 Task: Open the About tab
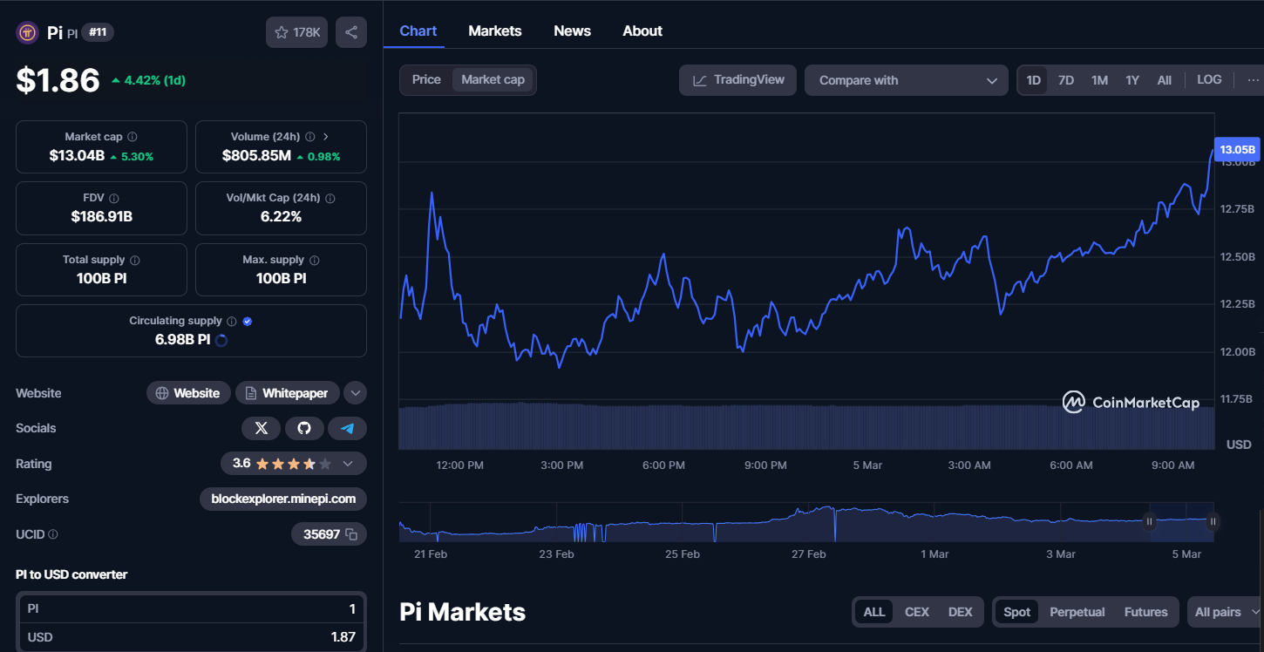(x=642, y=31)
